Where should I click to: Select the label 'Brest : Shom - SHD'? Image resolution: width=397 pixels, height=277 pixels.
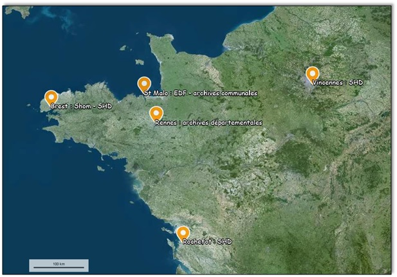click(x=81, y=106)
